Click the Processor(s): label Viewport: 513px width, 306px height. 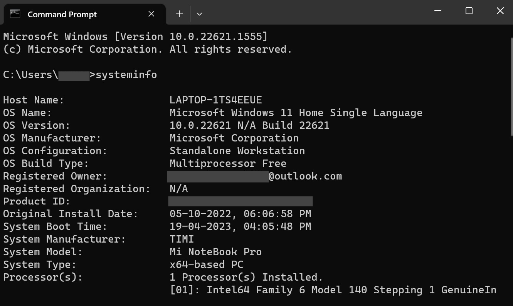pyautogui.click(x=43, y=277)
